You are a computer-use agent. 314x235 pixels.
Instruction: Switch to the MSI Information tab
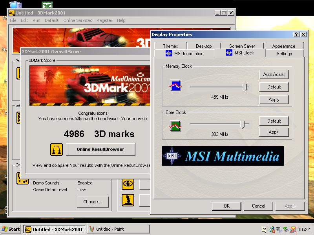[184, 54]
